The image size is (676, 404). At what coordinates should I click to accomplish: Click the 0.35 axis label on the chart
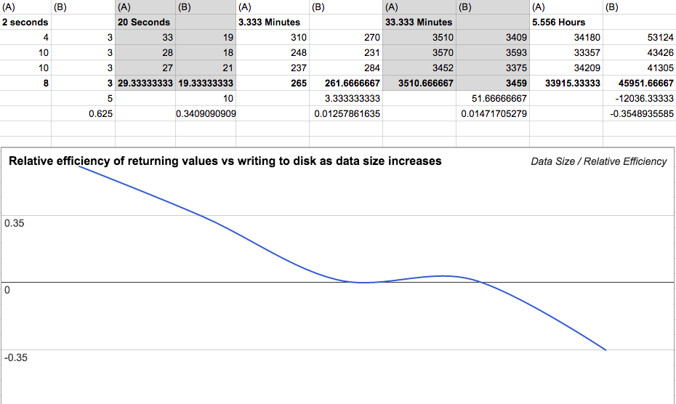(x=14, y=224)
